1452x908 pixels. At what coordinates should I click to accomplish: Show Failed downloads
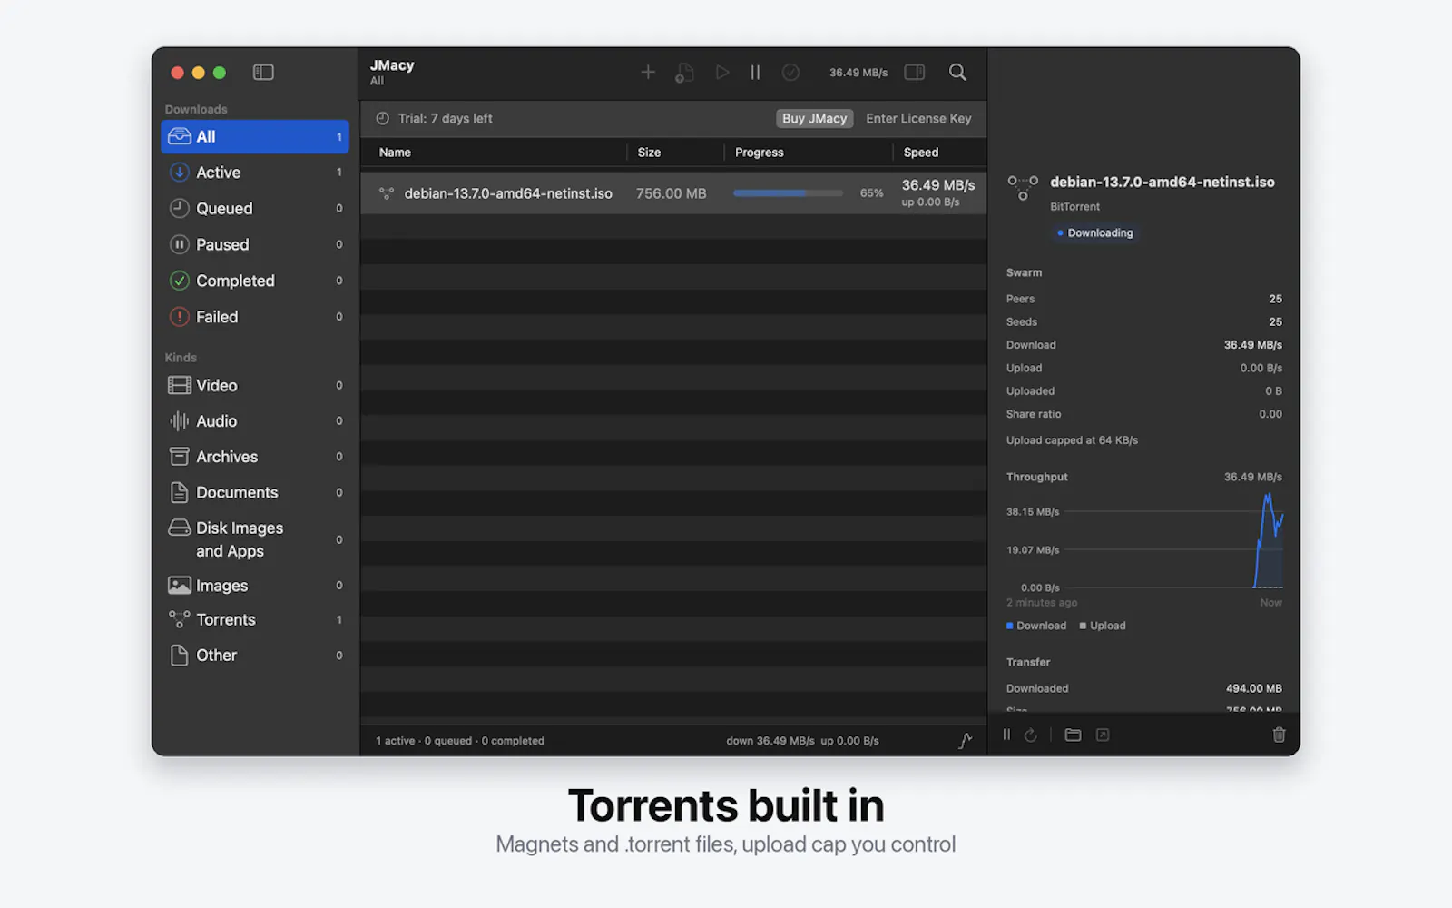tap(255, 317)
